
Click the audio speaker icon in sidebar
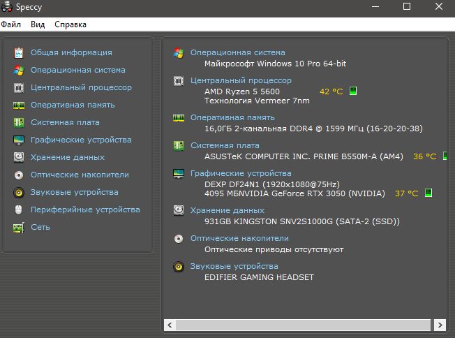pyautogui.click(x=19, y=193)
